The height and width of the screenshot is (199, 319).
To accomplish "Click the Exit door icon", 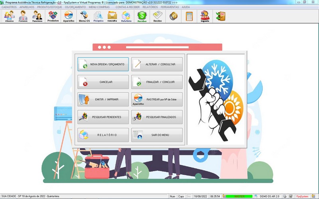I will tap(221, 16).
